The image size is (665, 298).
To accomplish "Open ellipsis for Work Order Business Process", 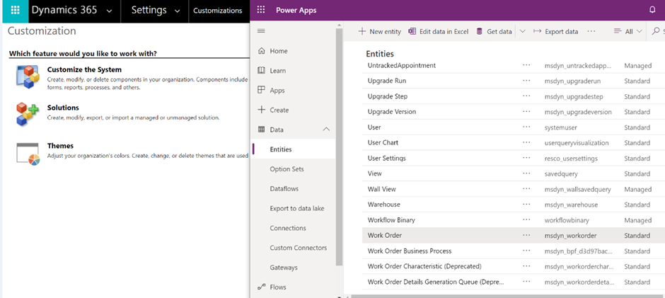I will [527, 251].
